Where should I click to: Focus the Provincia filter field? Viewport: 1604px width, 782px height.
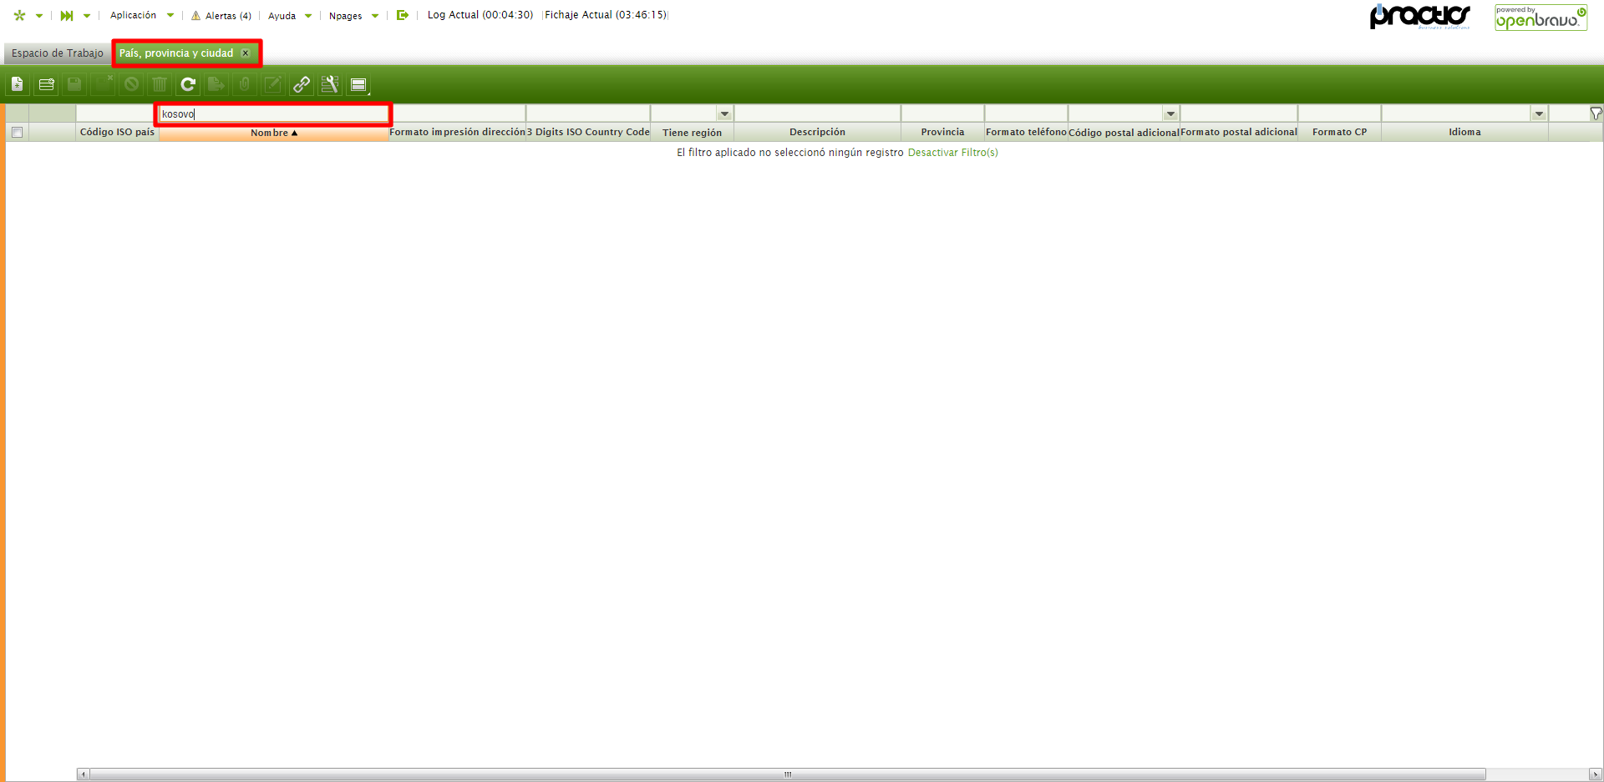coord(943,114)
